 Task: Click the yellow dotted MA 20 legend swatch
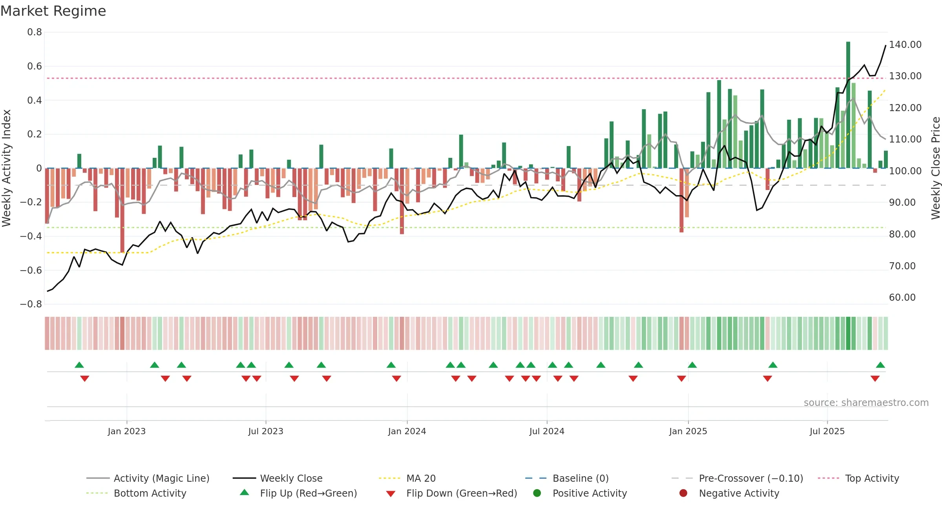[x=389, y=478]
